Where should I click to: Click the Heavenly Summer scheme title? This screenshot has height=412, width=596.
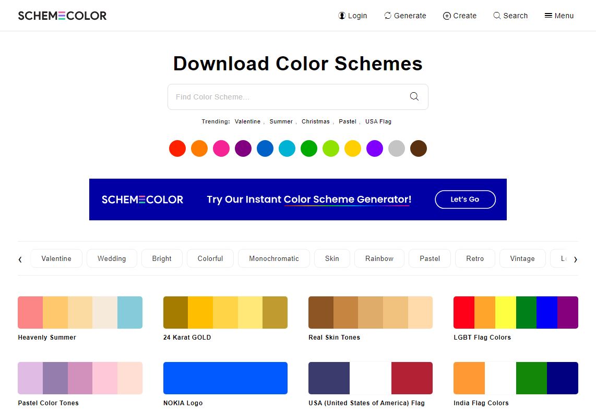pyautogui.click(x=47, y=338)
